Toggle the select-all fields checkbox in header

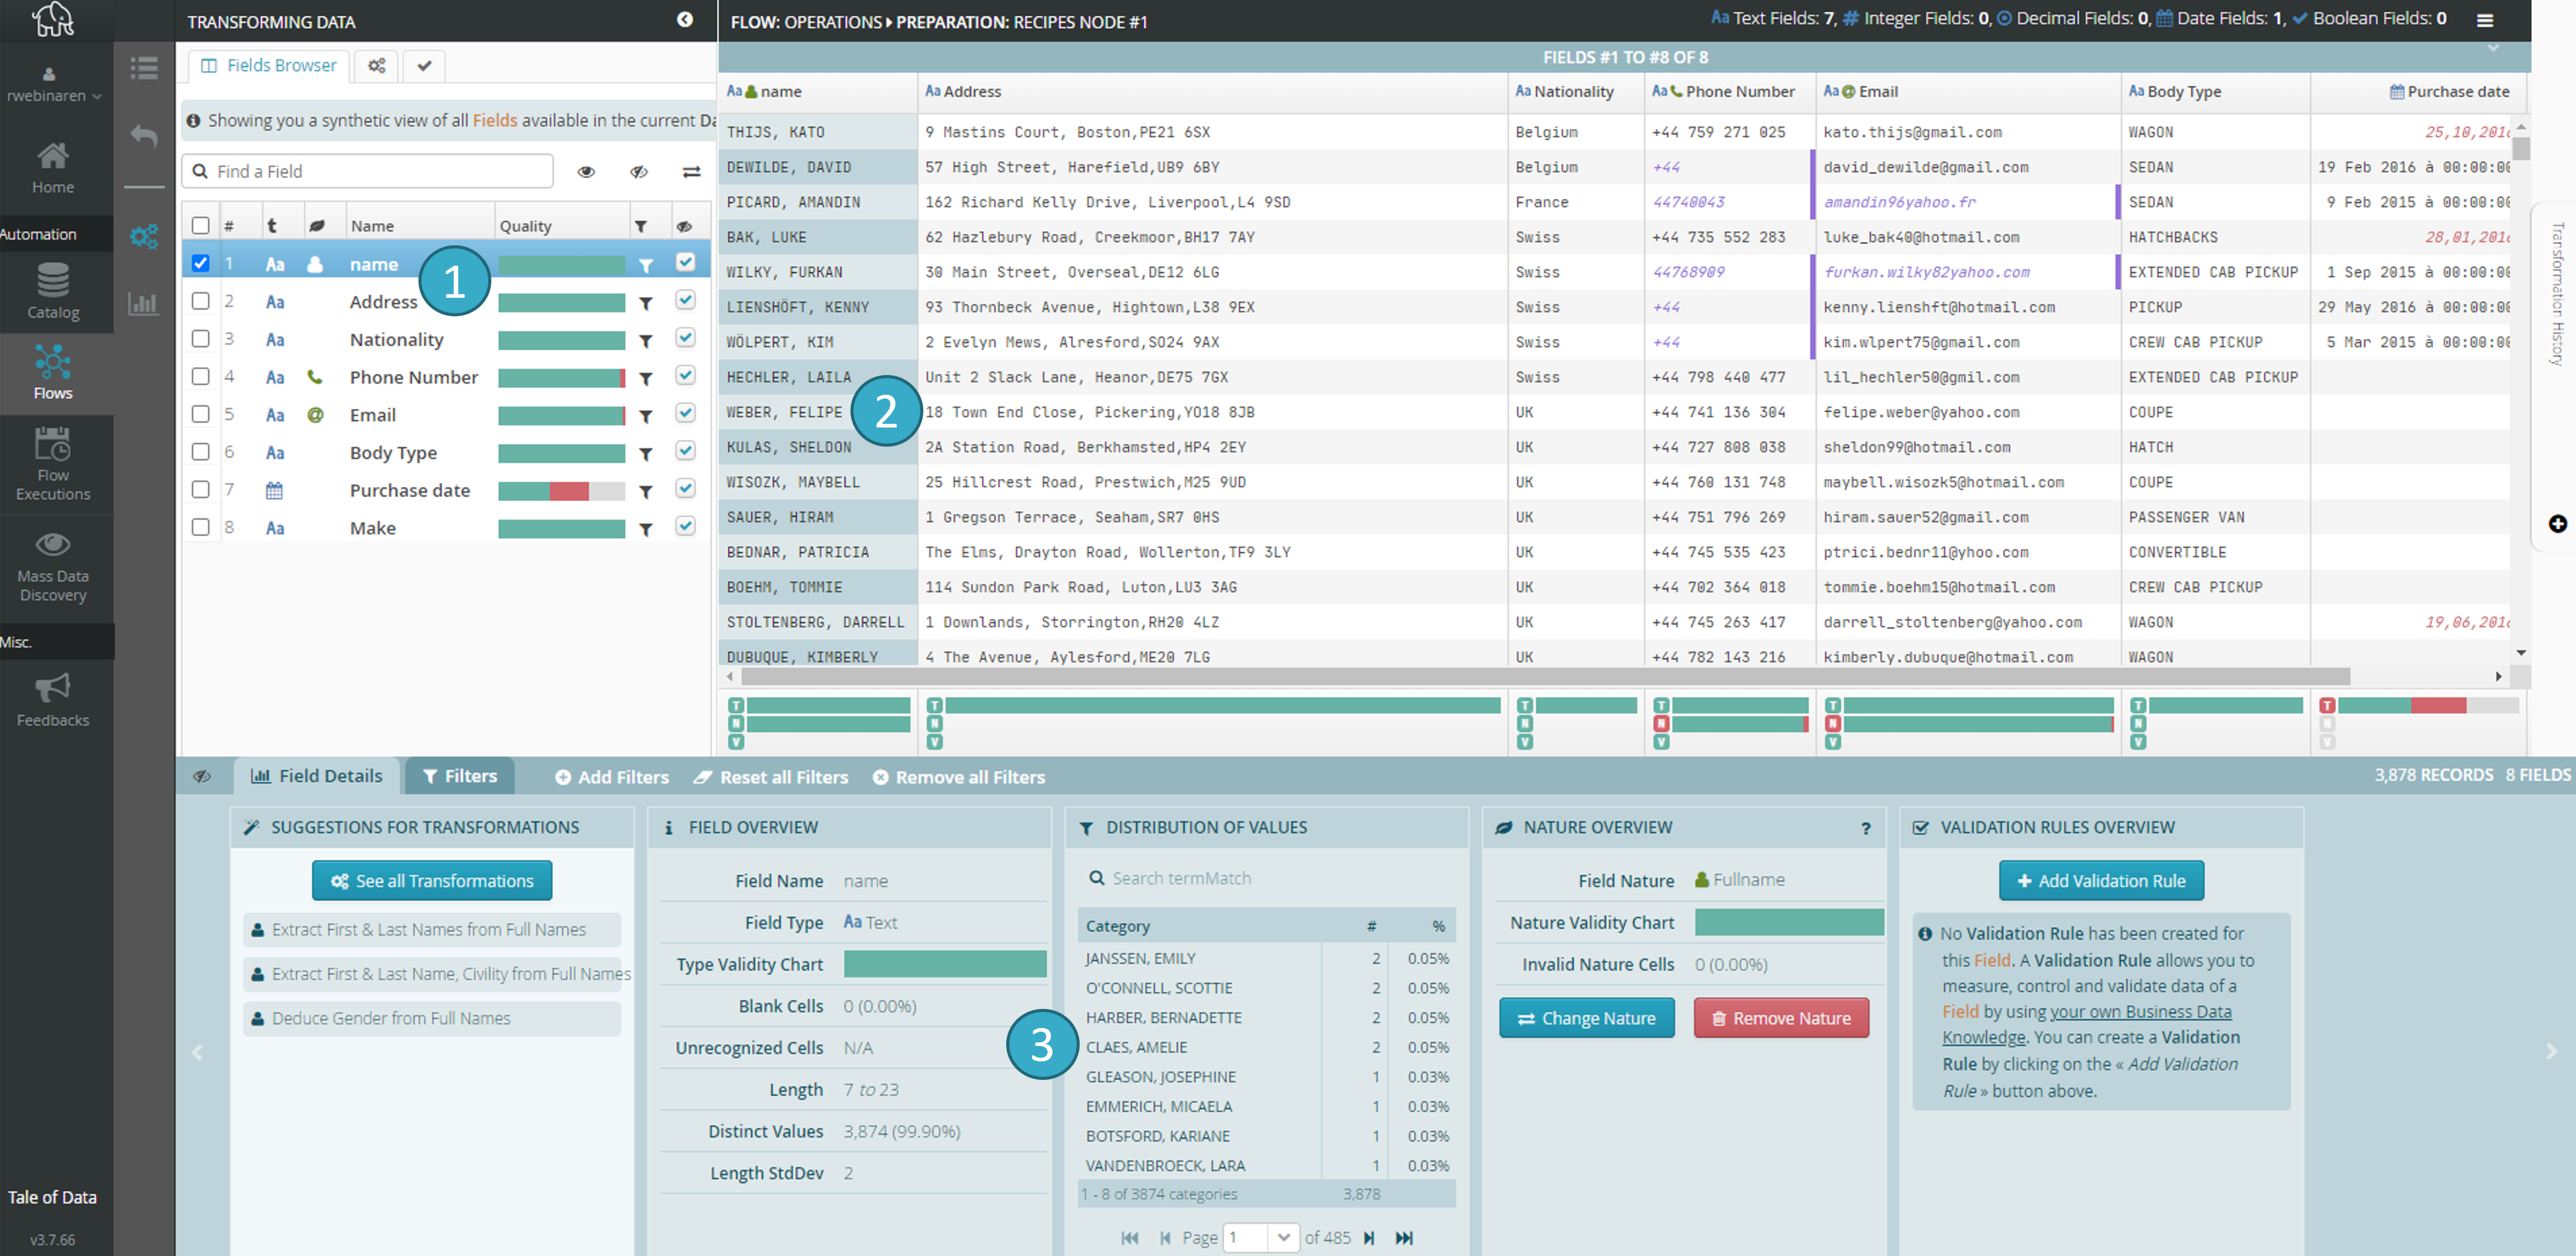(x=200, y=226)
